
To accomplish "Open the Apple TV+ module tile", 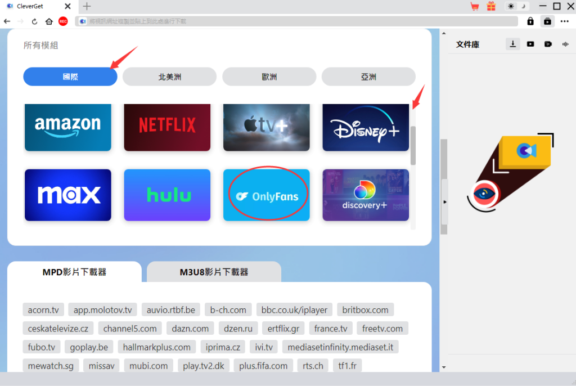I will tap(267, 127).
